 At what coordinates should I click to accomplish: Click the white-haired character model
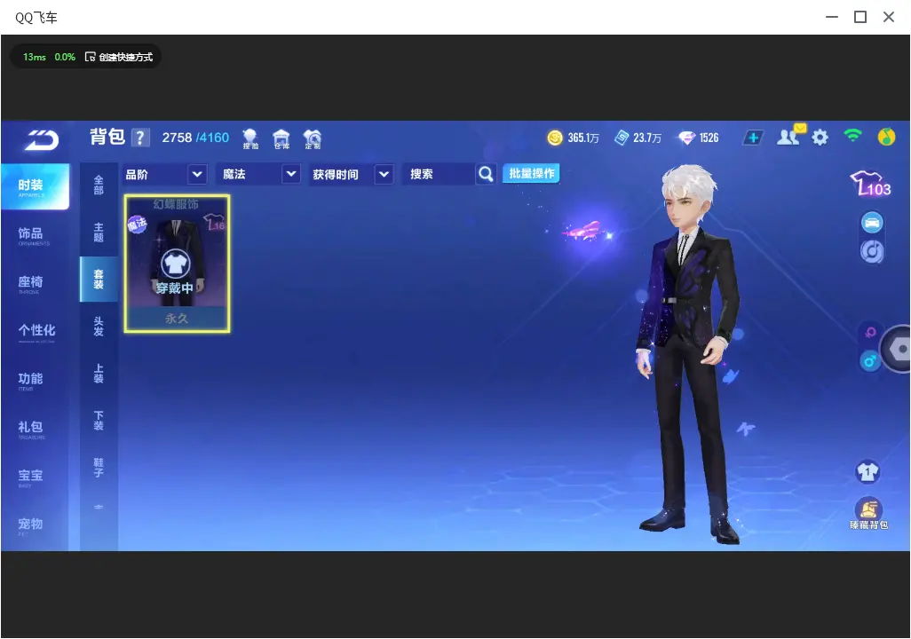click(688, 354)
